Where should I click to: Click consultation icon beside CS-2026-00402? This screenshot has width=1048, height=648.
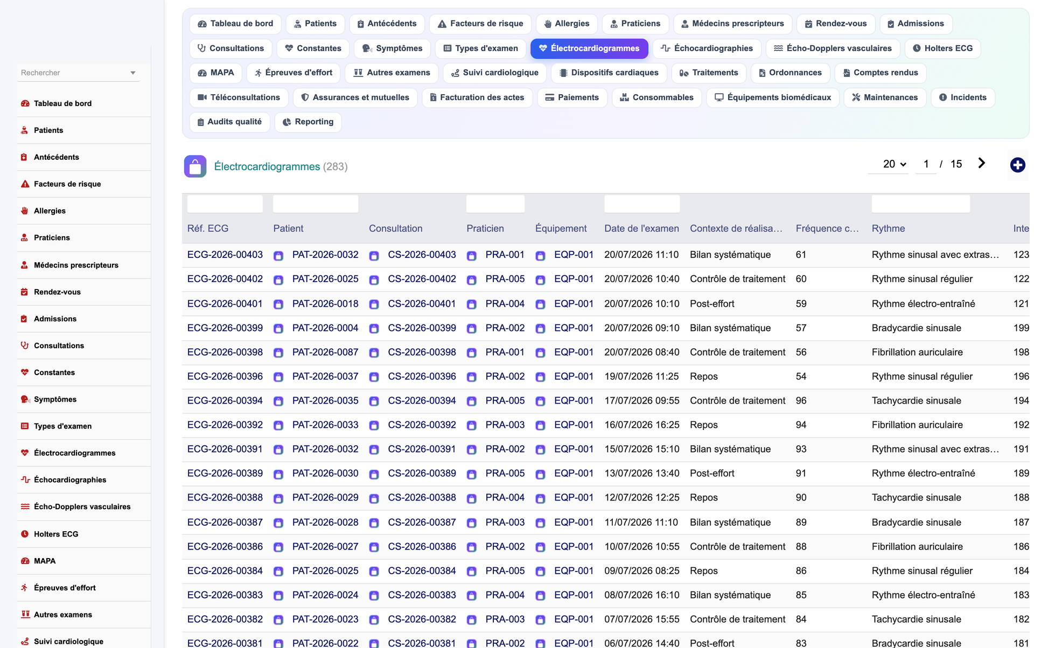[374, 280]
